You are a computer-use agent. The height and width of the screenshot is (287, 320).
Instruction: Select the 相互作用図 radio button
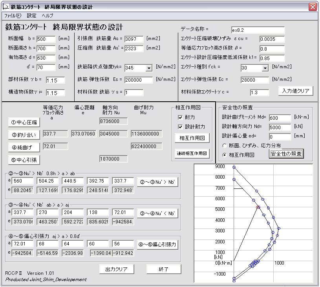coord(225,155)
